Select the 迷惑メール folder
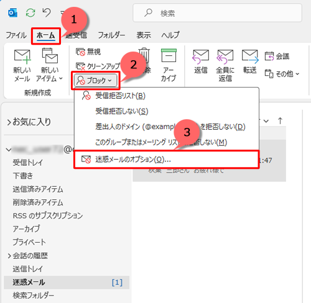The height and width of the screenshot is (303, 311). coord(67,283)
